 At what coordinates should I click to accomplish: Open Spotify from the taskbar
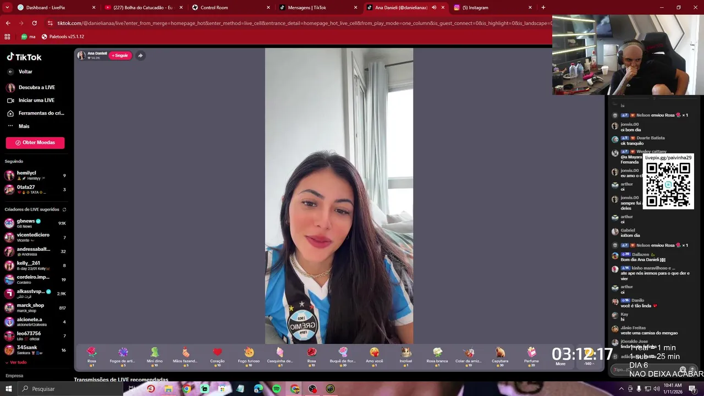click(276, 389)
